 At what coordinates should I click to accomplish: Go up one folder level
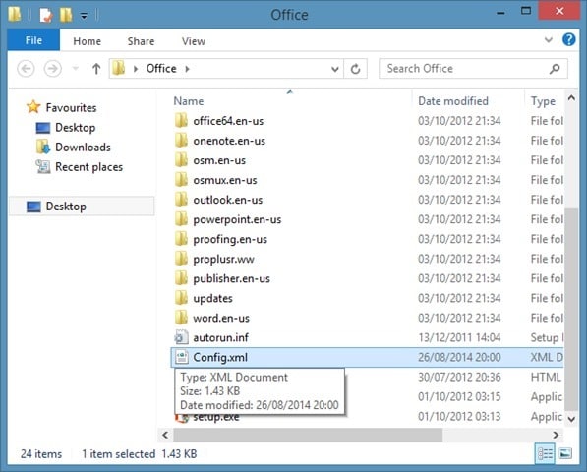(96, 69)
